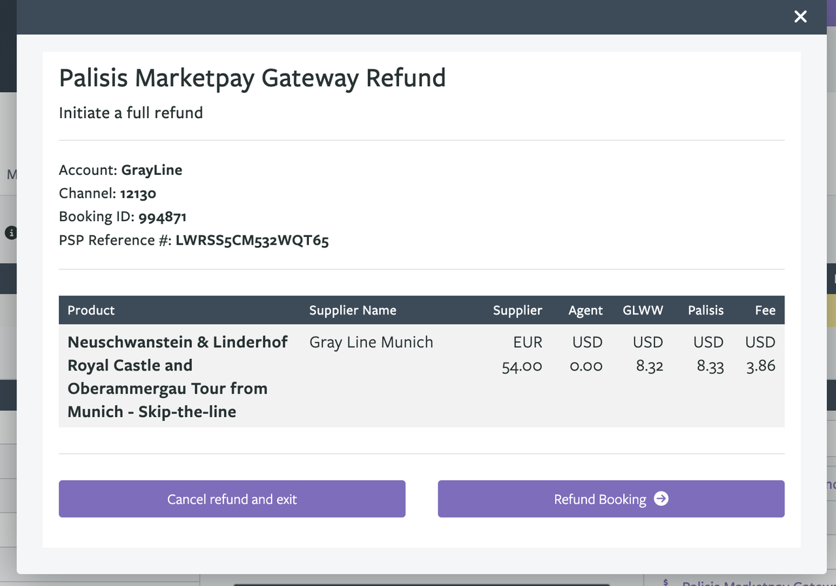The width and height of the screenshot is (836, 586).
Task: Click Cancel refund and exit button
Action: coord(232,499)
